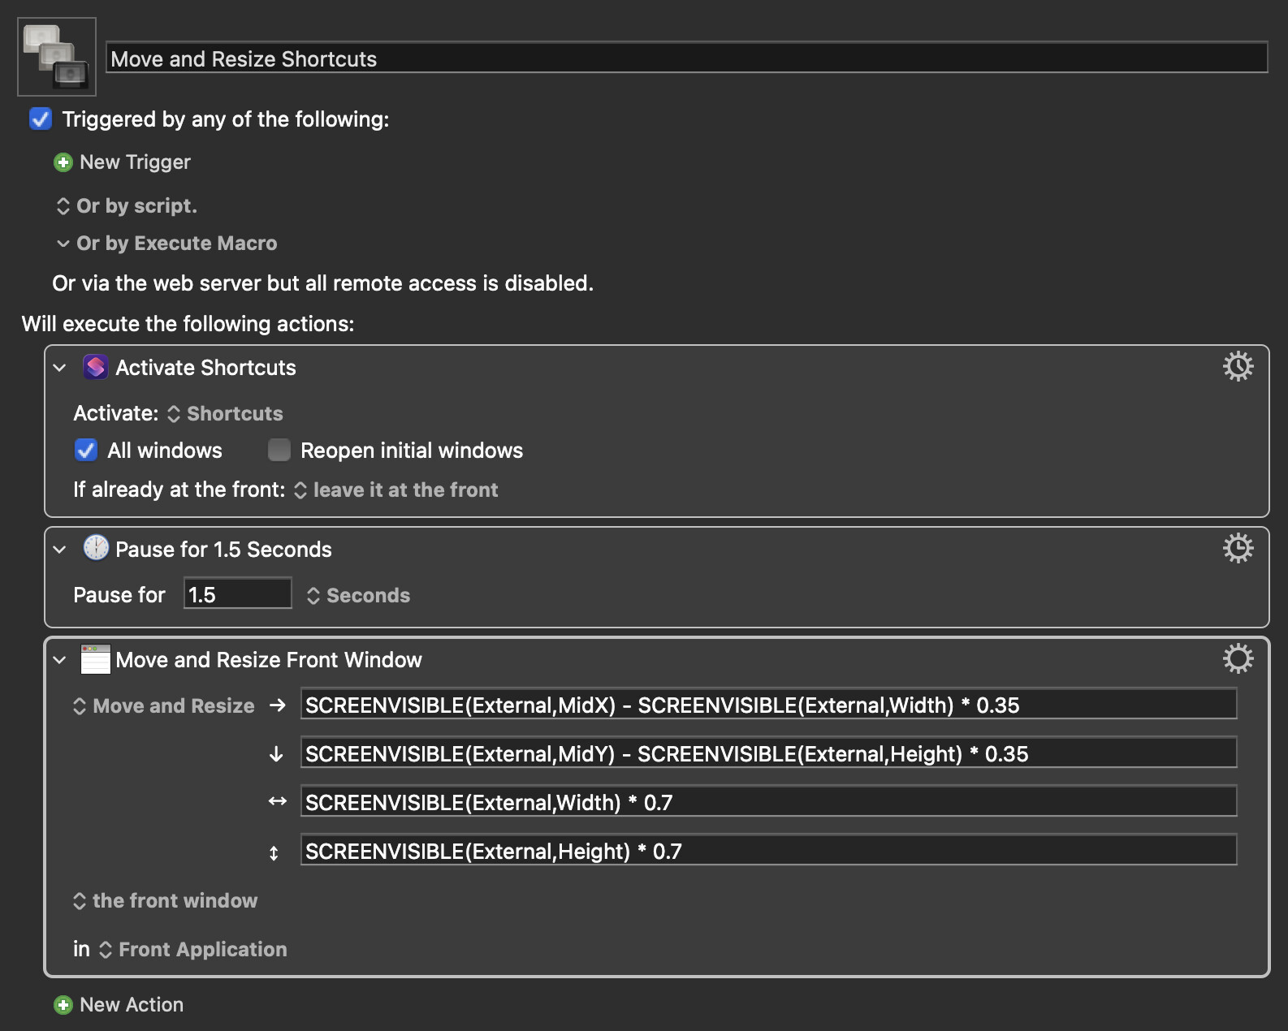Click the macro name field 'Move and Resize Shortcuts'
The height and width of the screenshot is (1031, 1288).
(686, 58)
